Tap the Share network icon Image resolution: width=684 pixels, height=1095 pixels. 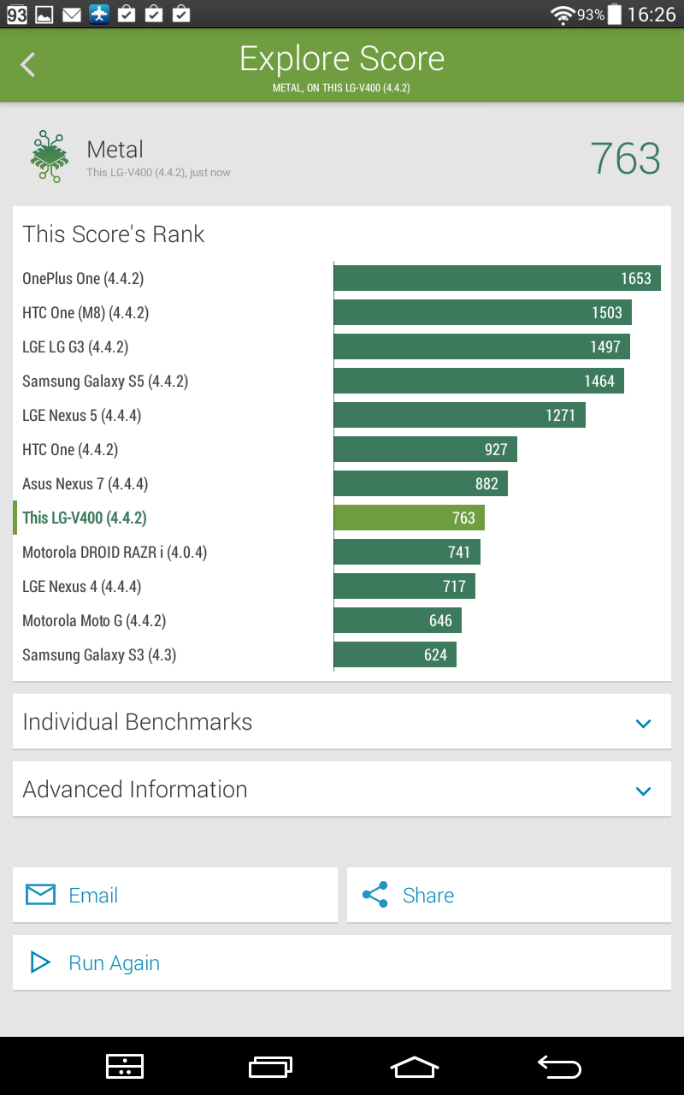[374, 895]
